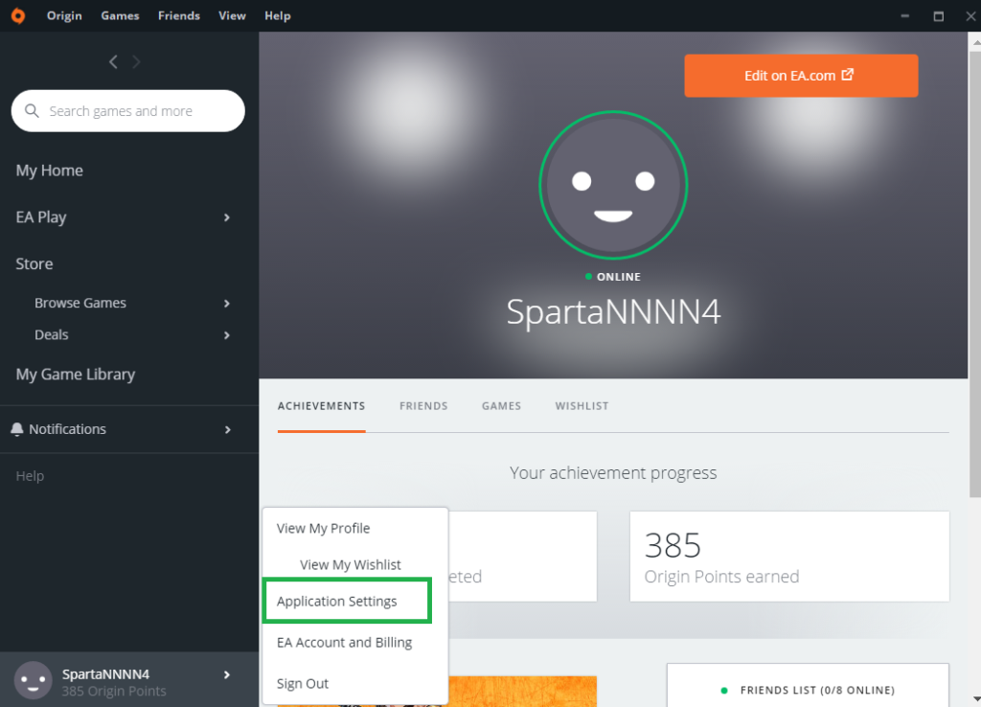
Task: Click the Notifications bell icon
Action: coord(17,429)
